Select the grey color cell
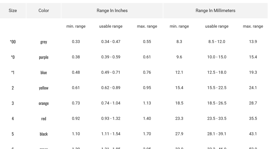Image resolution: width=269 pixels, height=149 pixels. coord(44,42)
